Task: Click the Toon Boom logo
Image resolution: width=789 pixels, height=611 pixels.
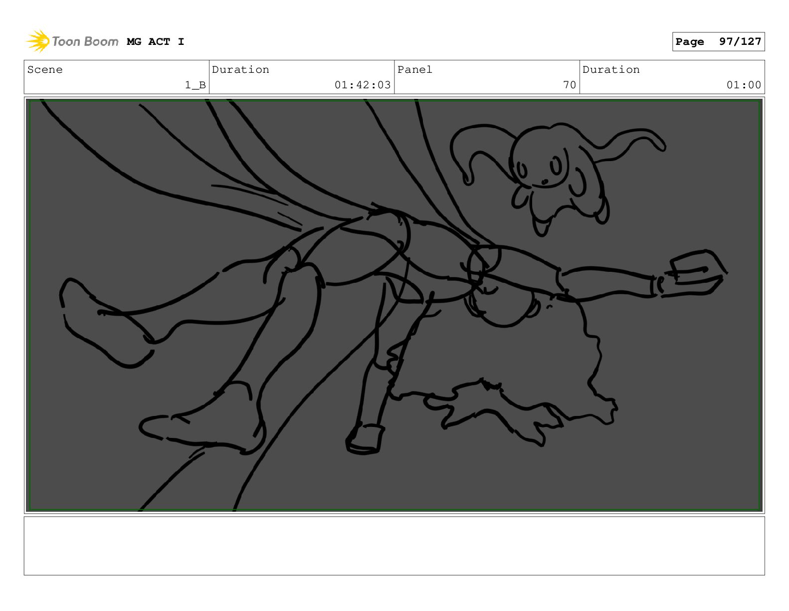Action: [x=72, y=41]
